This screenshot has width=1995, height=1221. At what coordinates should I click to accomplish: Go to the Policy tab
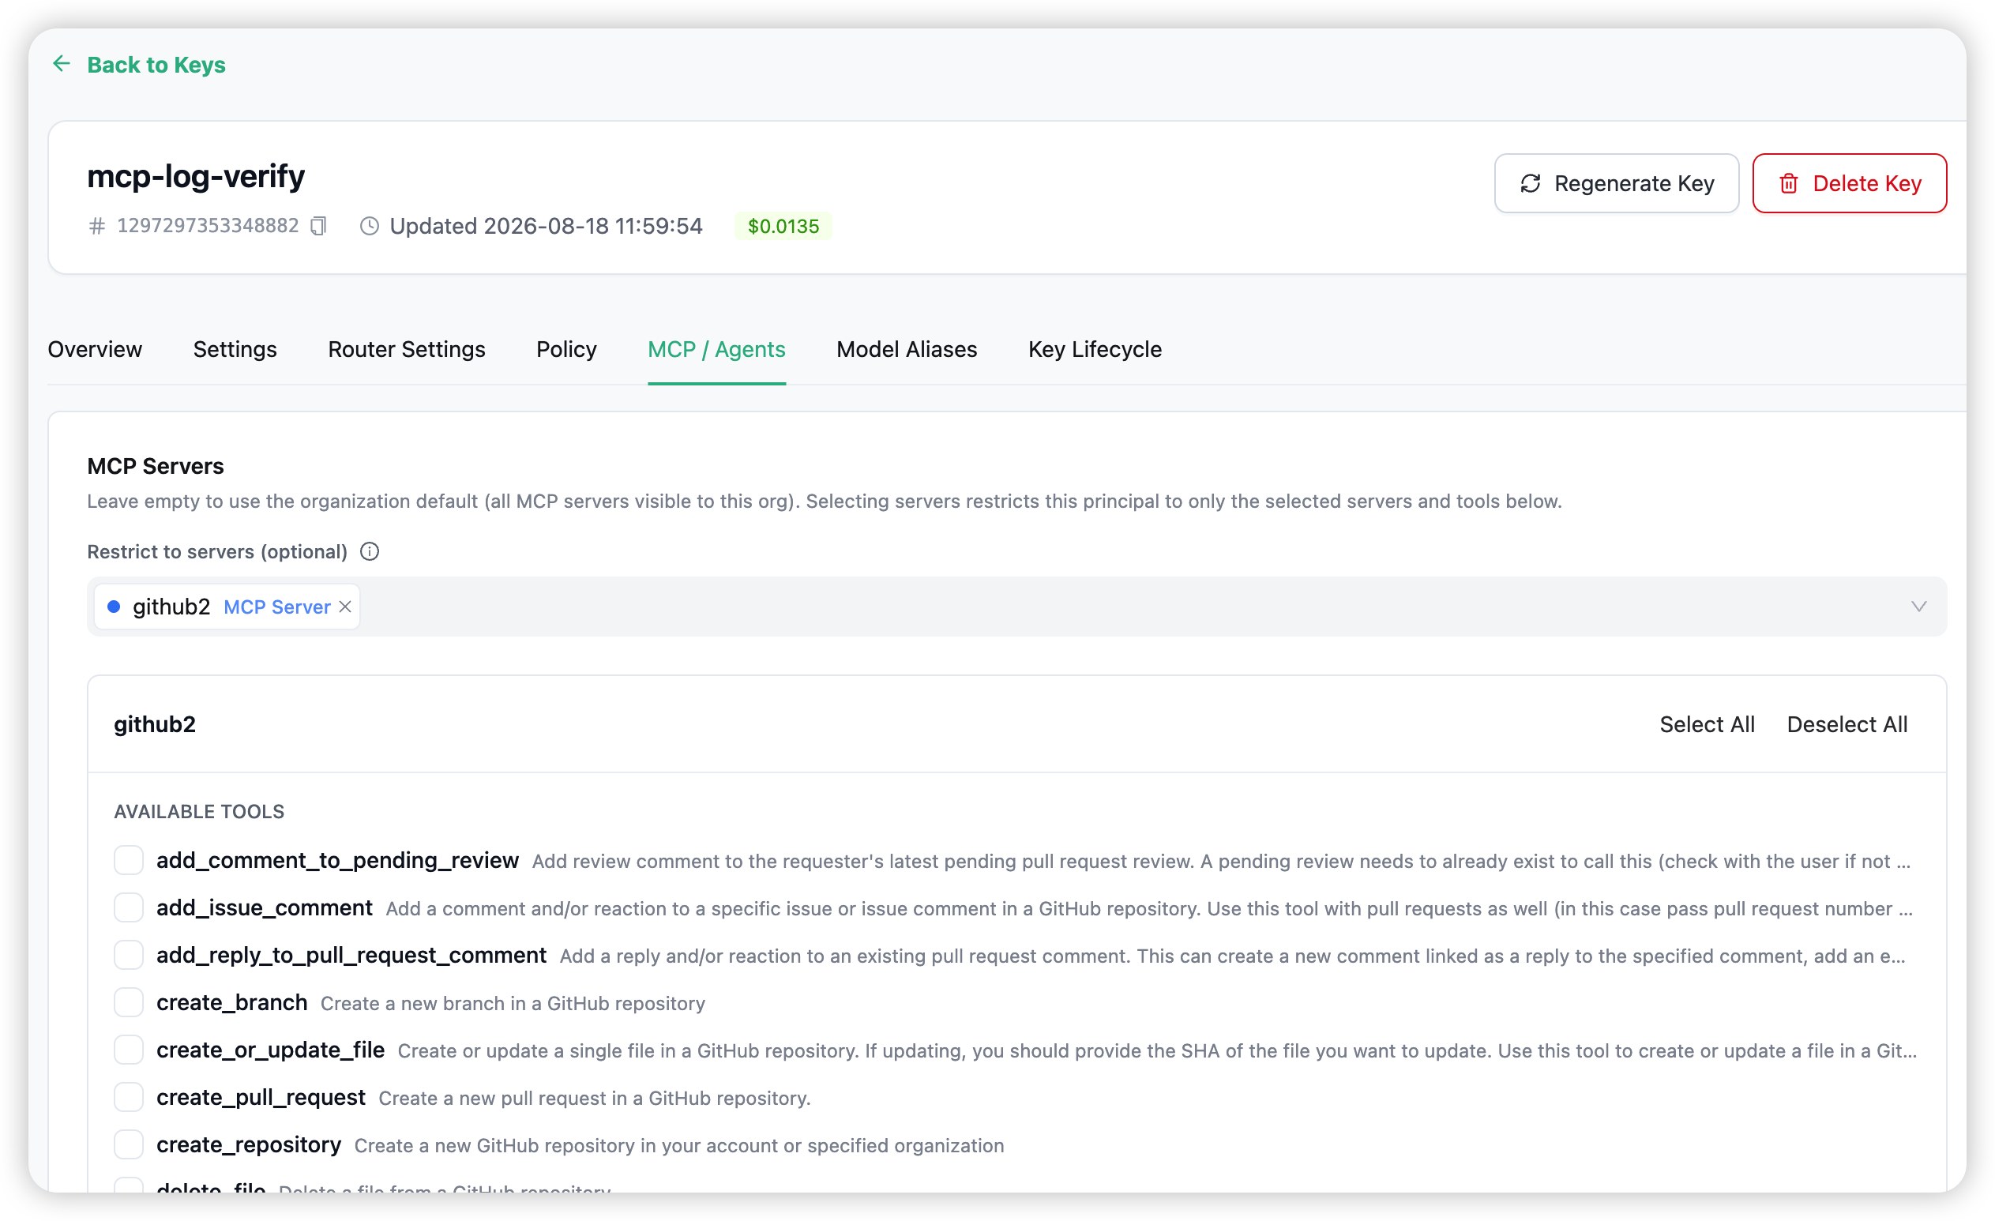(x=566, y=349)
